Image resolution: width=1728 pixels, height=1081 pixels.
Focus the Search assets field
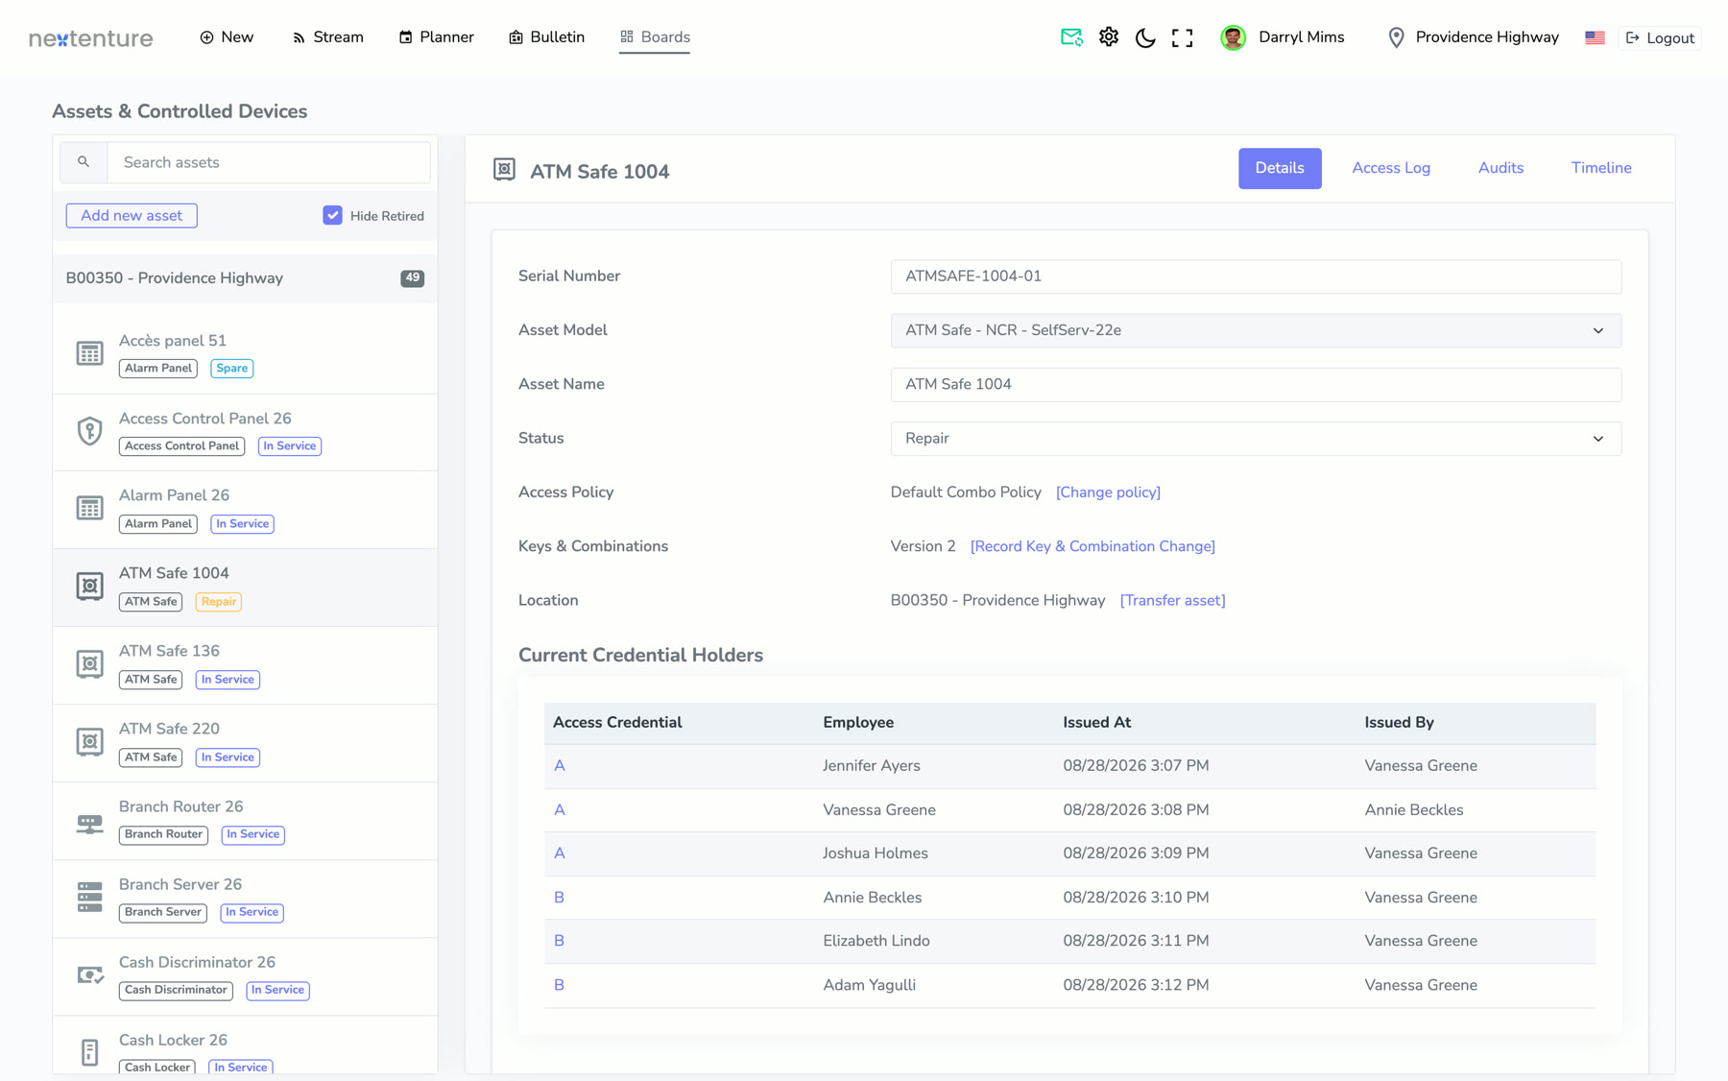pos(269,162)
